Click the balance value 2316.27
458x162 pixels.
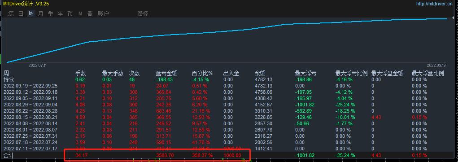coord(263,136)
